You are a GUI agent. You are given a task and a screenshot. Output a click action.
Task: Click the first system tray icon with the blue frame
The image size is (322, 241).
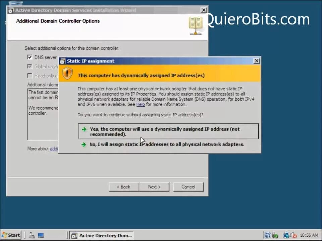[268, 235]
